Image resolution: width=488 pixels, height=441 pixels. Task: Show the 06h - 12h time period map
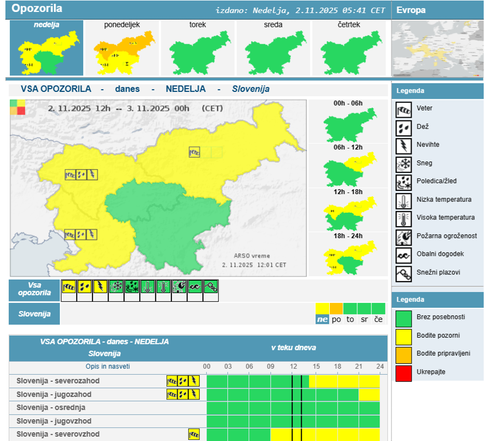(348, 169)
